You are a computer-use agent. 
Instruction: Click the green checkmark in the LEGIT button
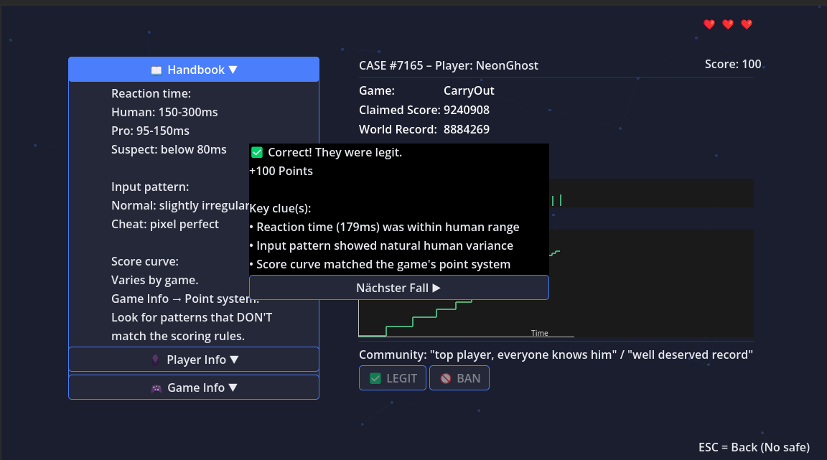tap(375, 378)
